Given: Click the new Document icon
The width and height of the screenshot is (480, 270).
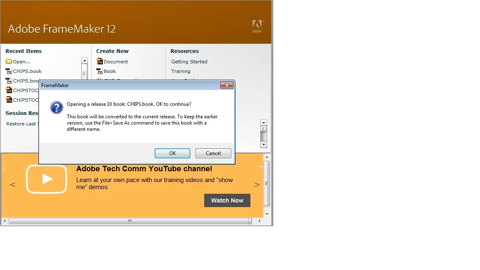Looking at the screenshot, I should 100,62.
